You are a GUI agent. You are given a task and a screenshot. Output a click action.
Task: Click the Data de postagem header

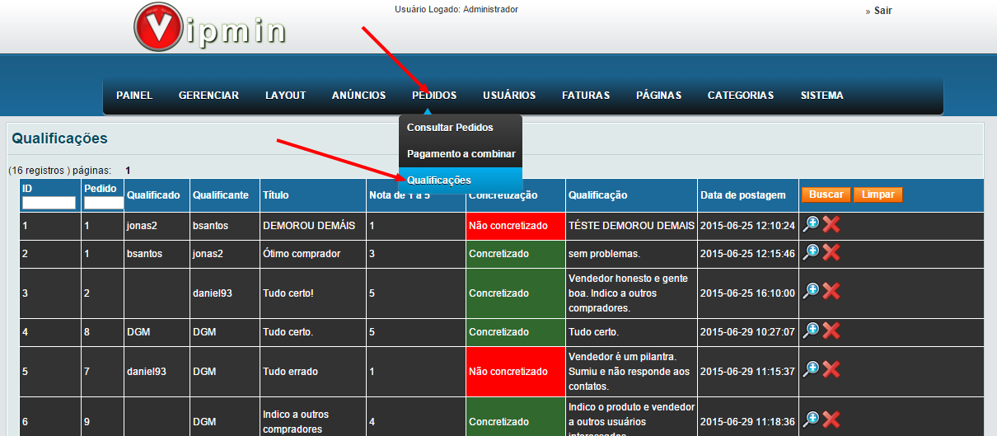742,195
